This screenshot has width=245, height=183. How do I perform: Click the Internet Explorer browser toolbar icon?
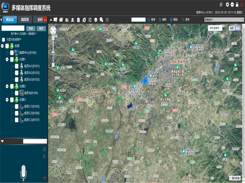pos(84,20)
